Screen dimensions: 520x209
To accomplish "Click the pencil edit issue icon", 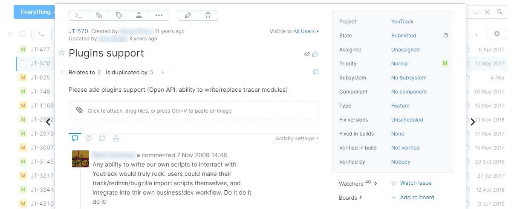I will pyautogui.click(x=188, y=16).
